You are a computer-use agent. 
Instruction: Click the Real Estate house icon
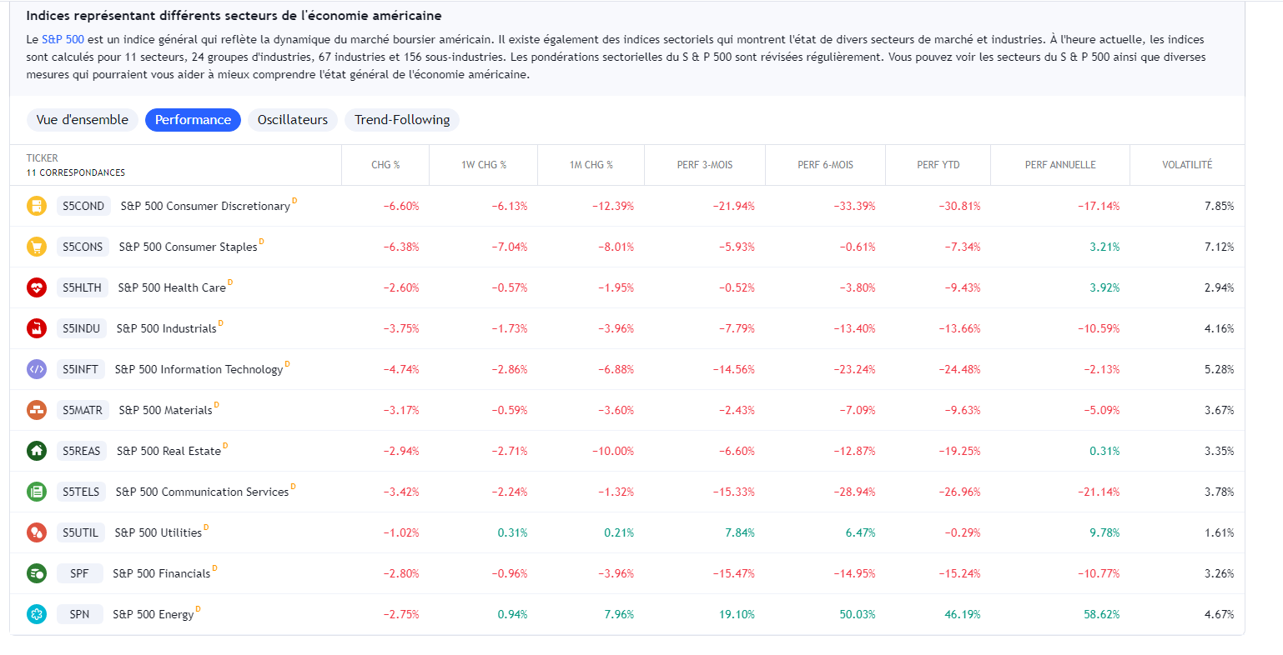tap(36, 451)
